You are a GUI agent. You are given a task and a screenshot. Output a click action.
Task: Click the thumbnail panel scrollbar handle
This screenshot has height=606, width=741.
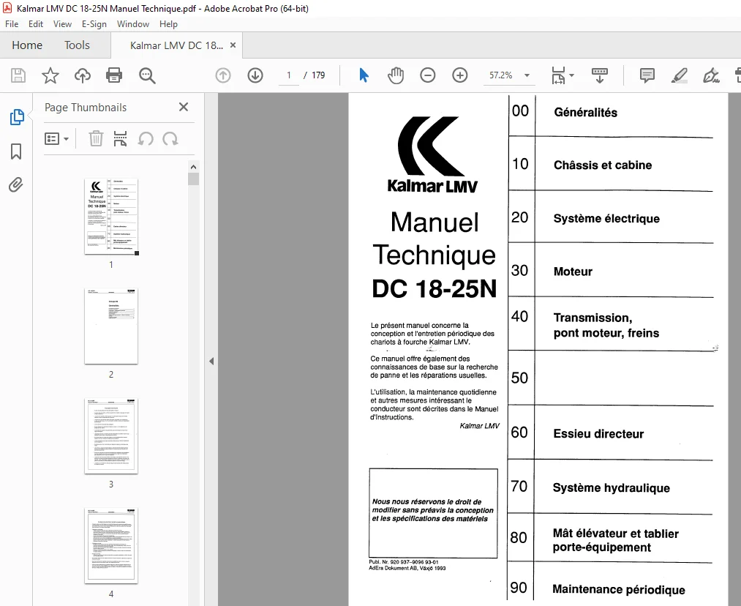tap(193, 179)
